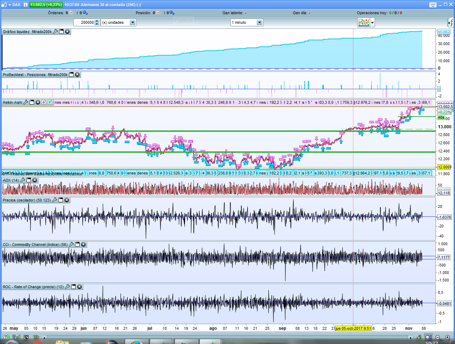Viewport: 455px width, 344px height.
Task: Click the DAX instrument info icon
Action: click(x=25, y=5)
